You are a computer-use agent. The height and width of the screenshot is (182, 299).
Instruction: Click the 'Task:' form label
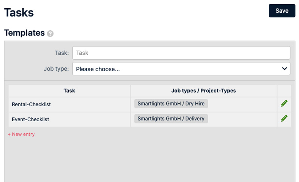62,53
